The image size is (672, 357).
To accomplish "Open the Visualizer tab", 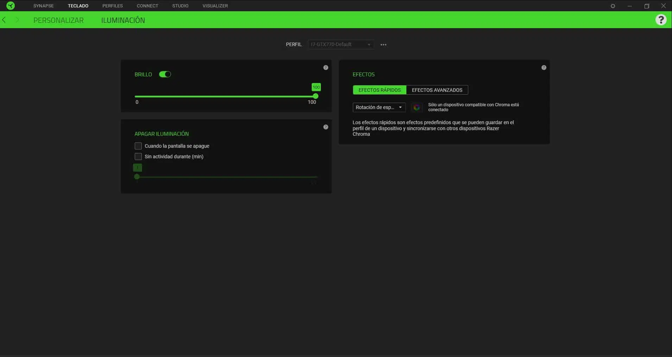I will tap(215, 6).
